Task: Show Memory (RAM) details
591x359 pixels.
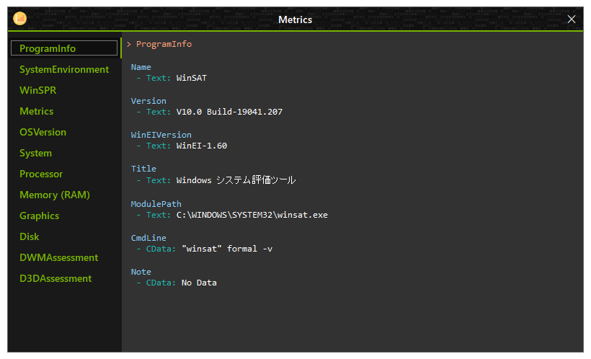Action: (55, 195)
